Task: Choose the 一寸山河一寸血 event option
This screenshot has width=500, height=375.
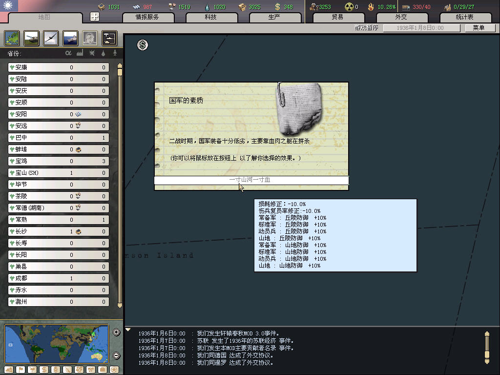Action: [251, 180]
